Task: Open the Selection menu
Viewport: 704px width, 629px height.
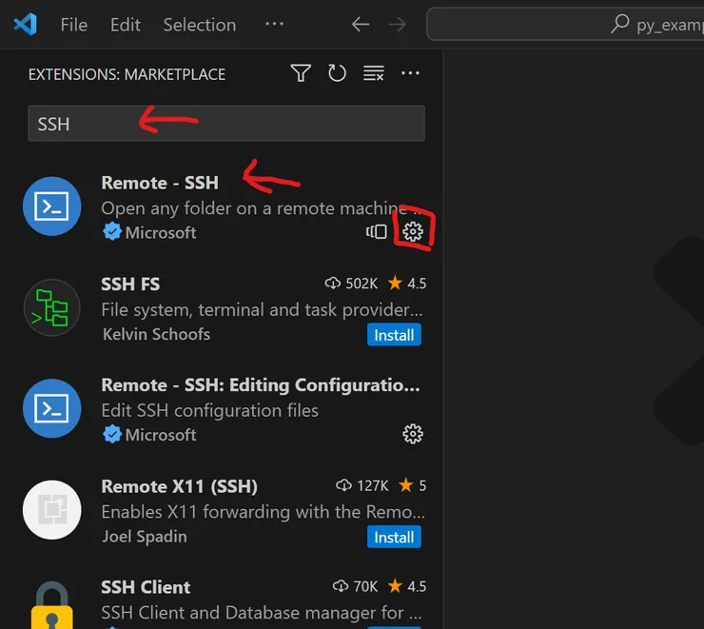Action: 200,25
